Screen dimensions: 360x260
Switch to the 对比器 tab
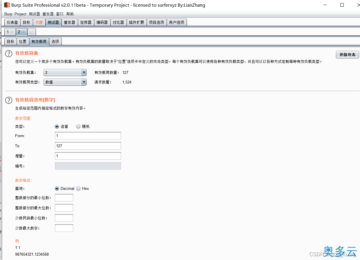118,22
